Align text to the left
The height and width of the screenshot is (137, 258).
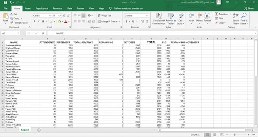coord(75,21)
